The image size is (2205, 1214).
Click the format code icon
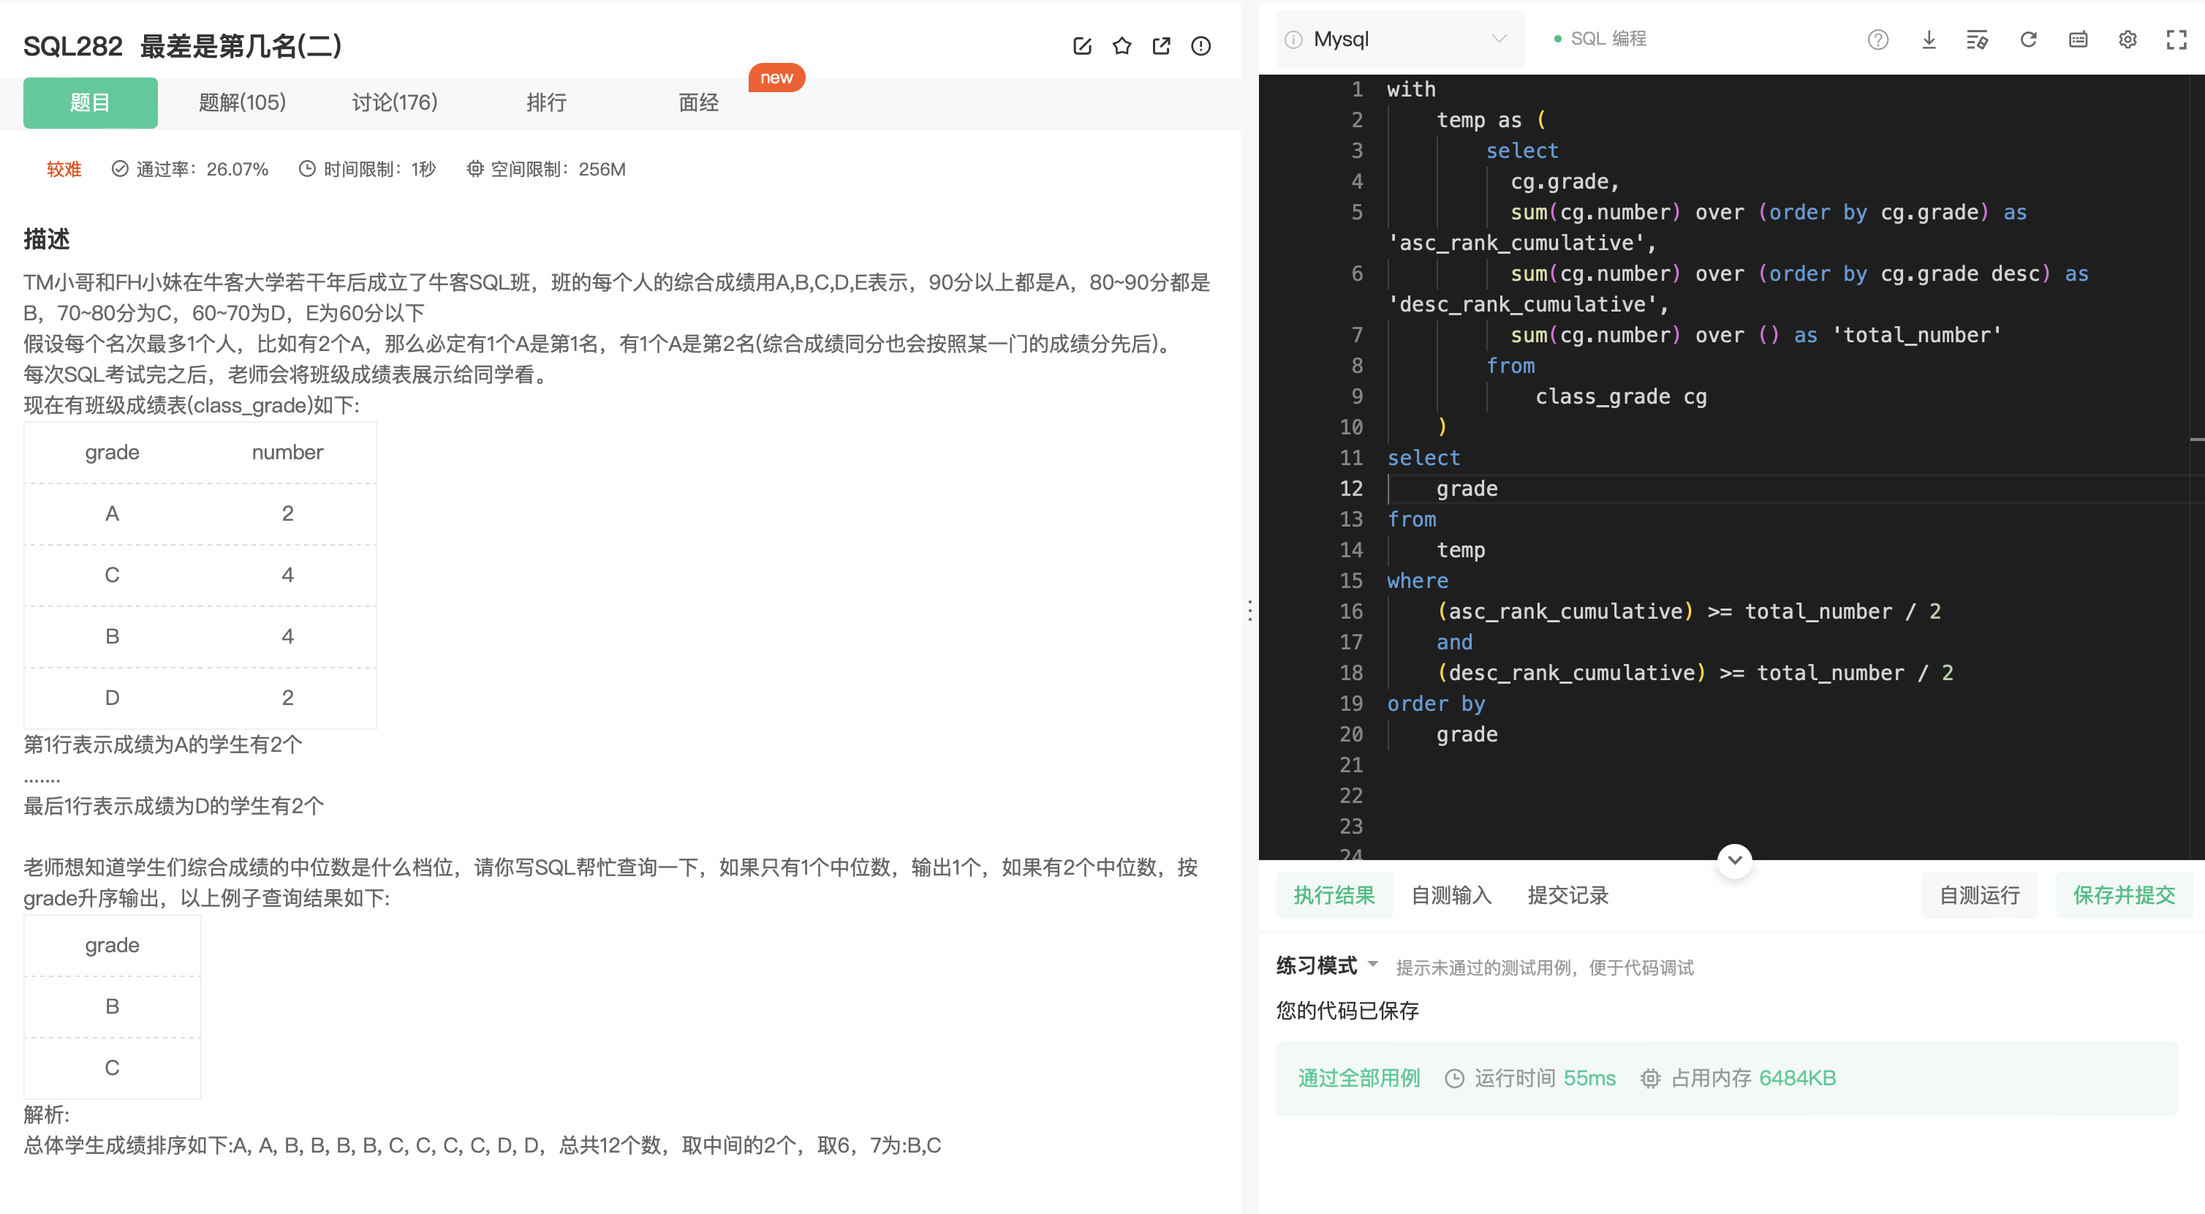1978,39
